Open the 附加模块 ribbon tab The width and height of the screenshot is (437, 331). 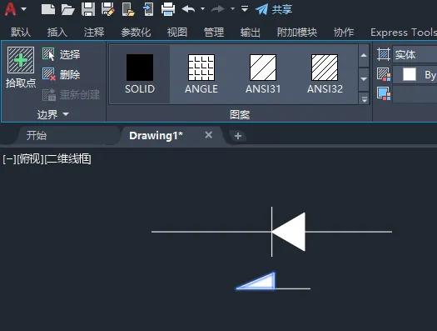pos(297,33)
